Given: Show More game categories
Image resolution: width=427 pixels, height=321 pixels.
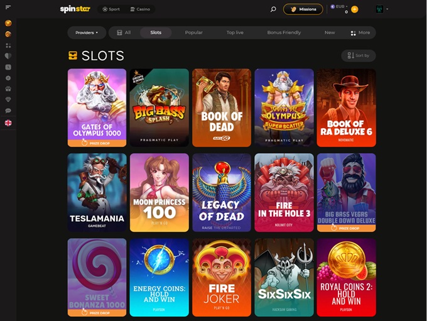Looking at the screenshot, I should click(360, 33).
